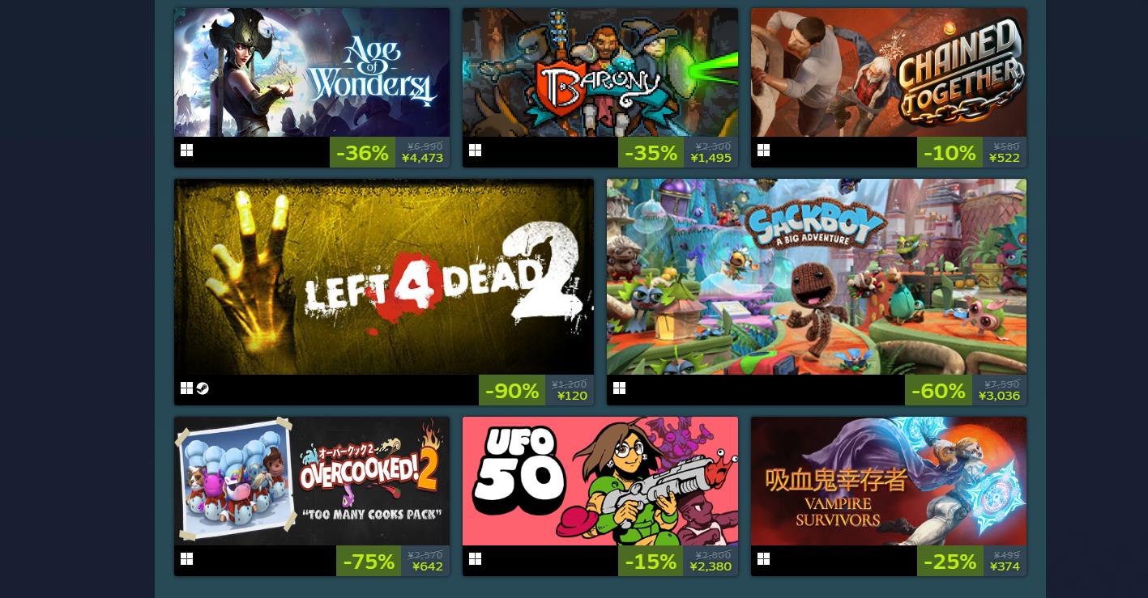1148x598 pixels.
Task: Click Windows icon under Vampire Survivors
Action: click(x=763, y=559)
